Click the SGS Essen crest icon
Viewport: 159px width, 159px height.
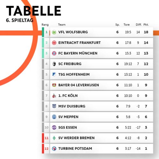click(54, 128)
